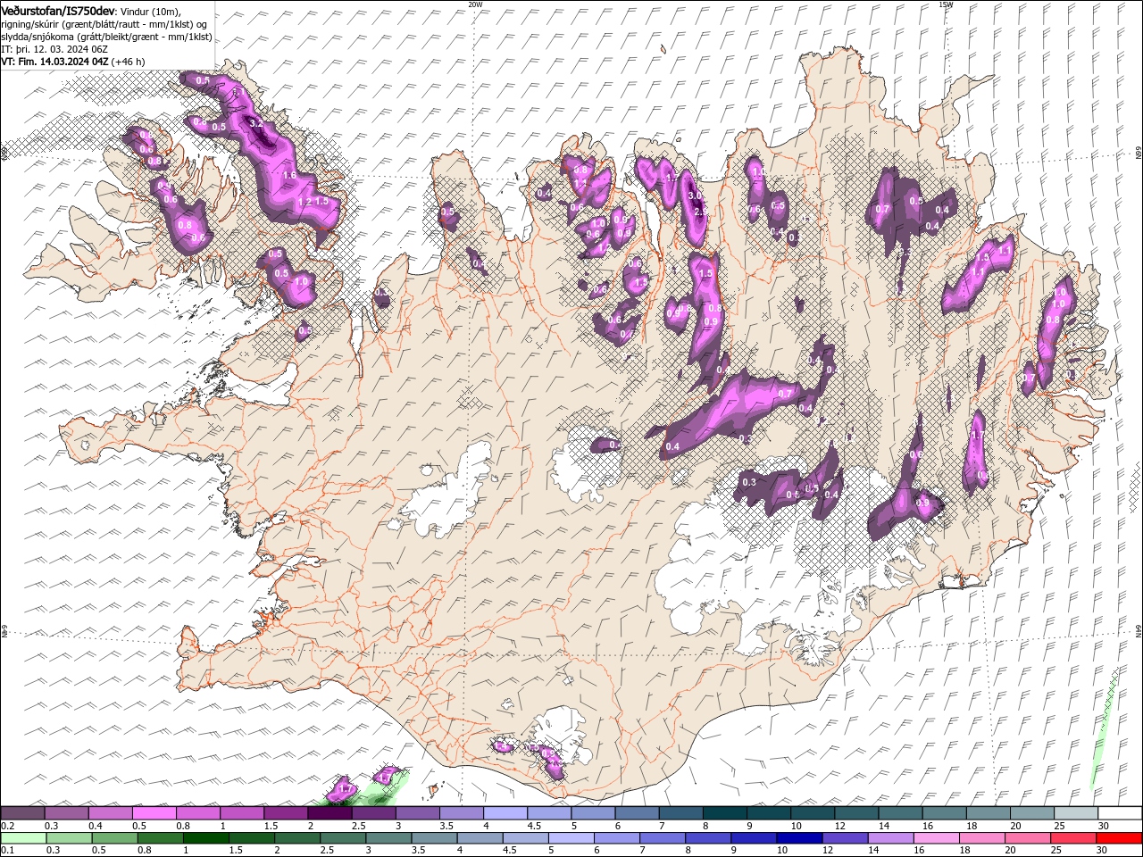Pick the dark teal upper swatch between 8 and 9
This screenshot has width=1143, height=857.
pyautogui.click(x=723, y=813)
